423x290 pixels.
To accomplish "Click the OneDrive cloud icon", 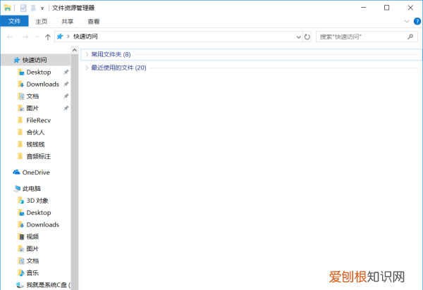I will [16, 172].
